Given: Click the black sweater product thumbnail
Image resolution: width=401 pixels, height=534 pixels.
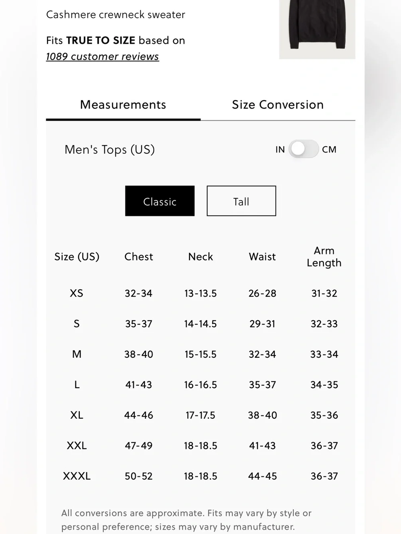Looking at the screenshot, I should click(x=317, y=29).
